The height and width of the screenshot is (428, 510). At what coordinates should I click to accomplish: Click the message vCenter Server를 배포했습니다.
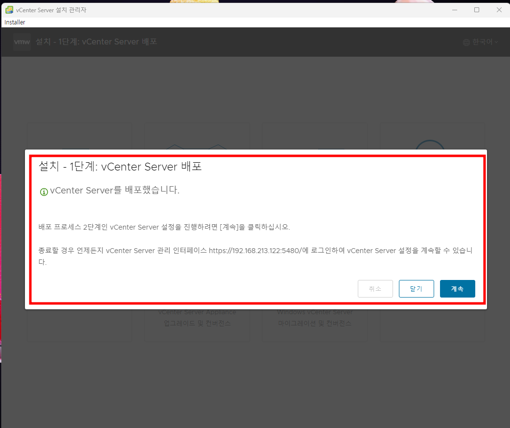pos(115,190)
